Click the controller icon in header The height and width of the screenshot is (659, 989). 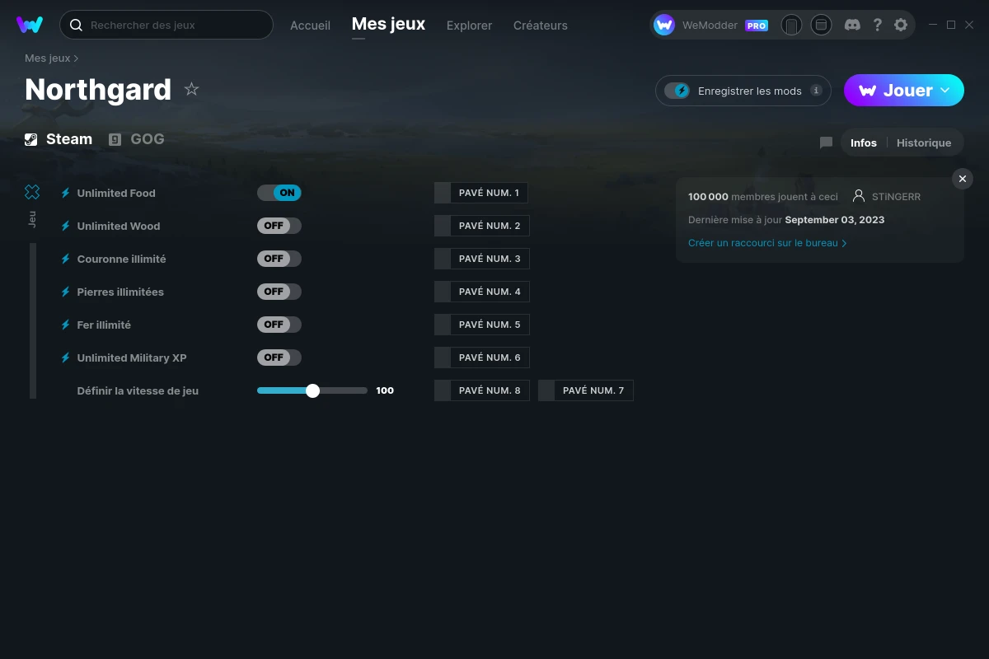791,25
